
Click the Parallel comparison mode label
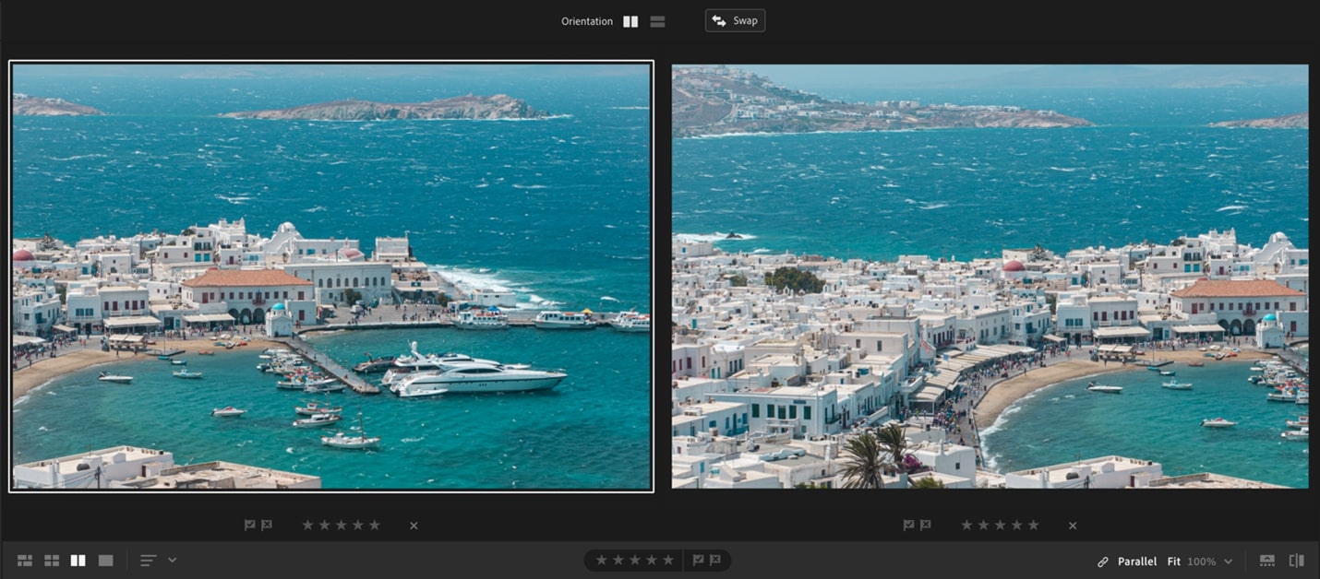coord(1137,561)
